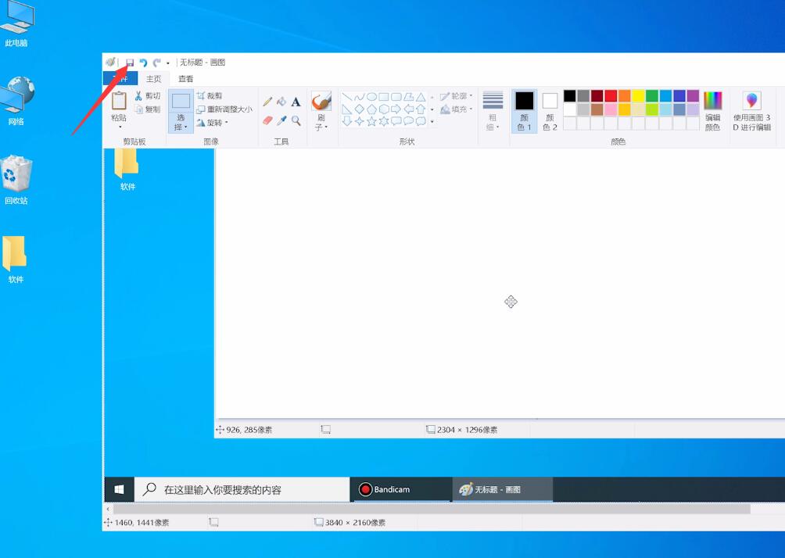785x558 pixels.
Task: Select the Pencil tool
Action: 268,101
